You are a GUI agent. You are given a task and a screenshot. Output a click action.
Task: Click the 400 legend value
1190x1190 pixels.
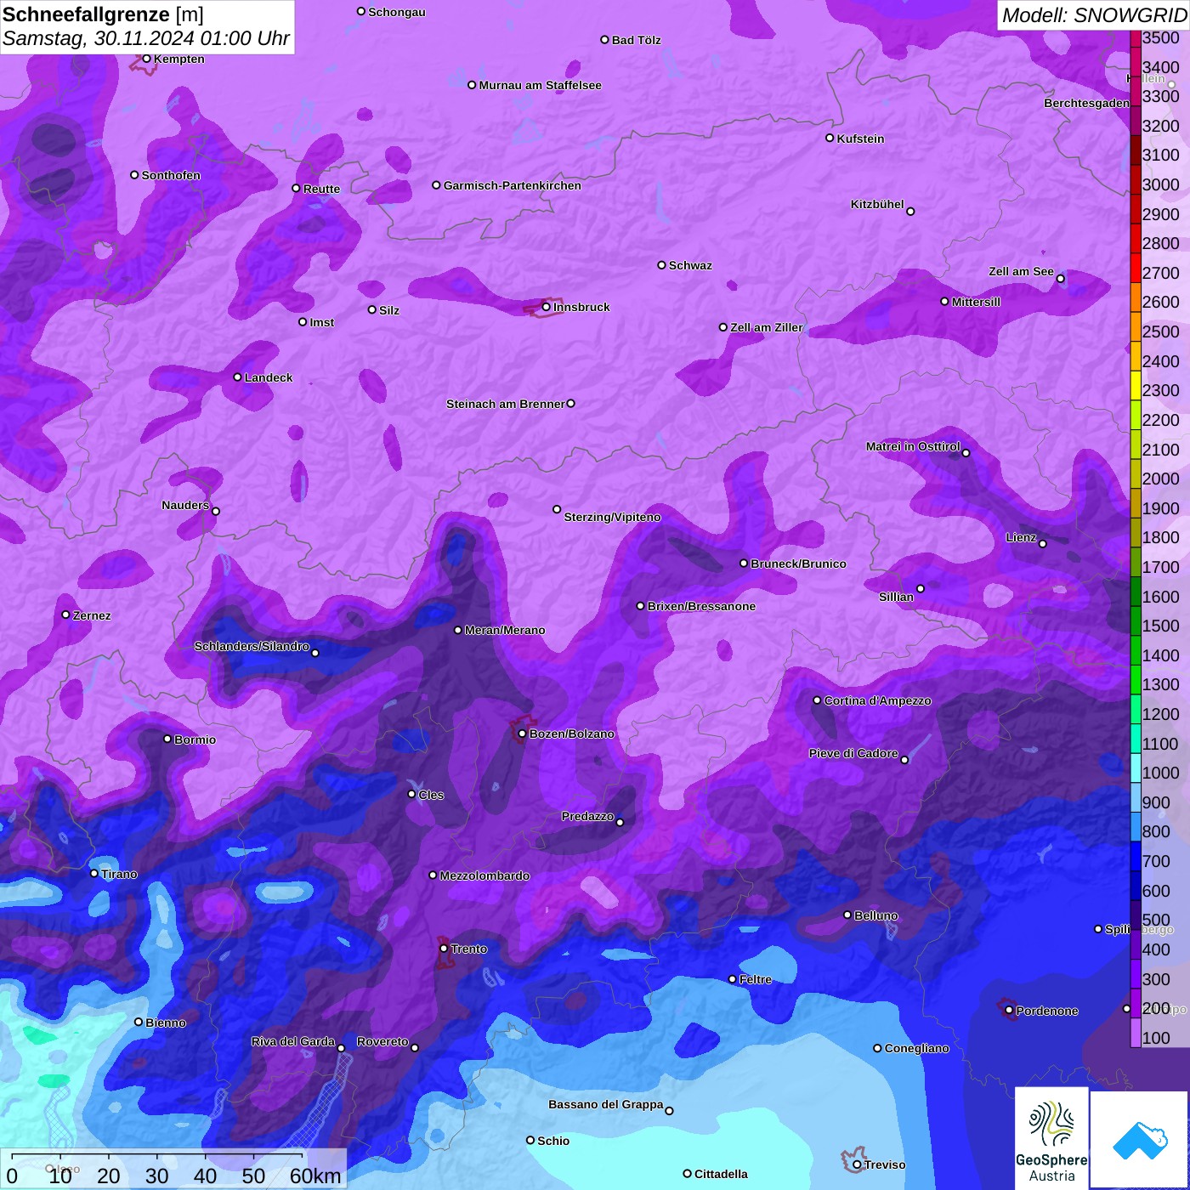point(1156,950)
